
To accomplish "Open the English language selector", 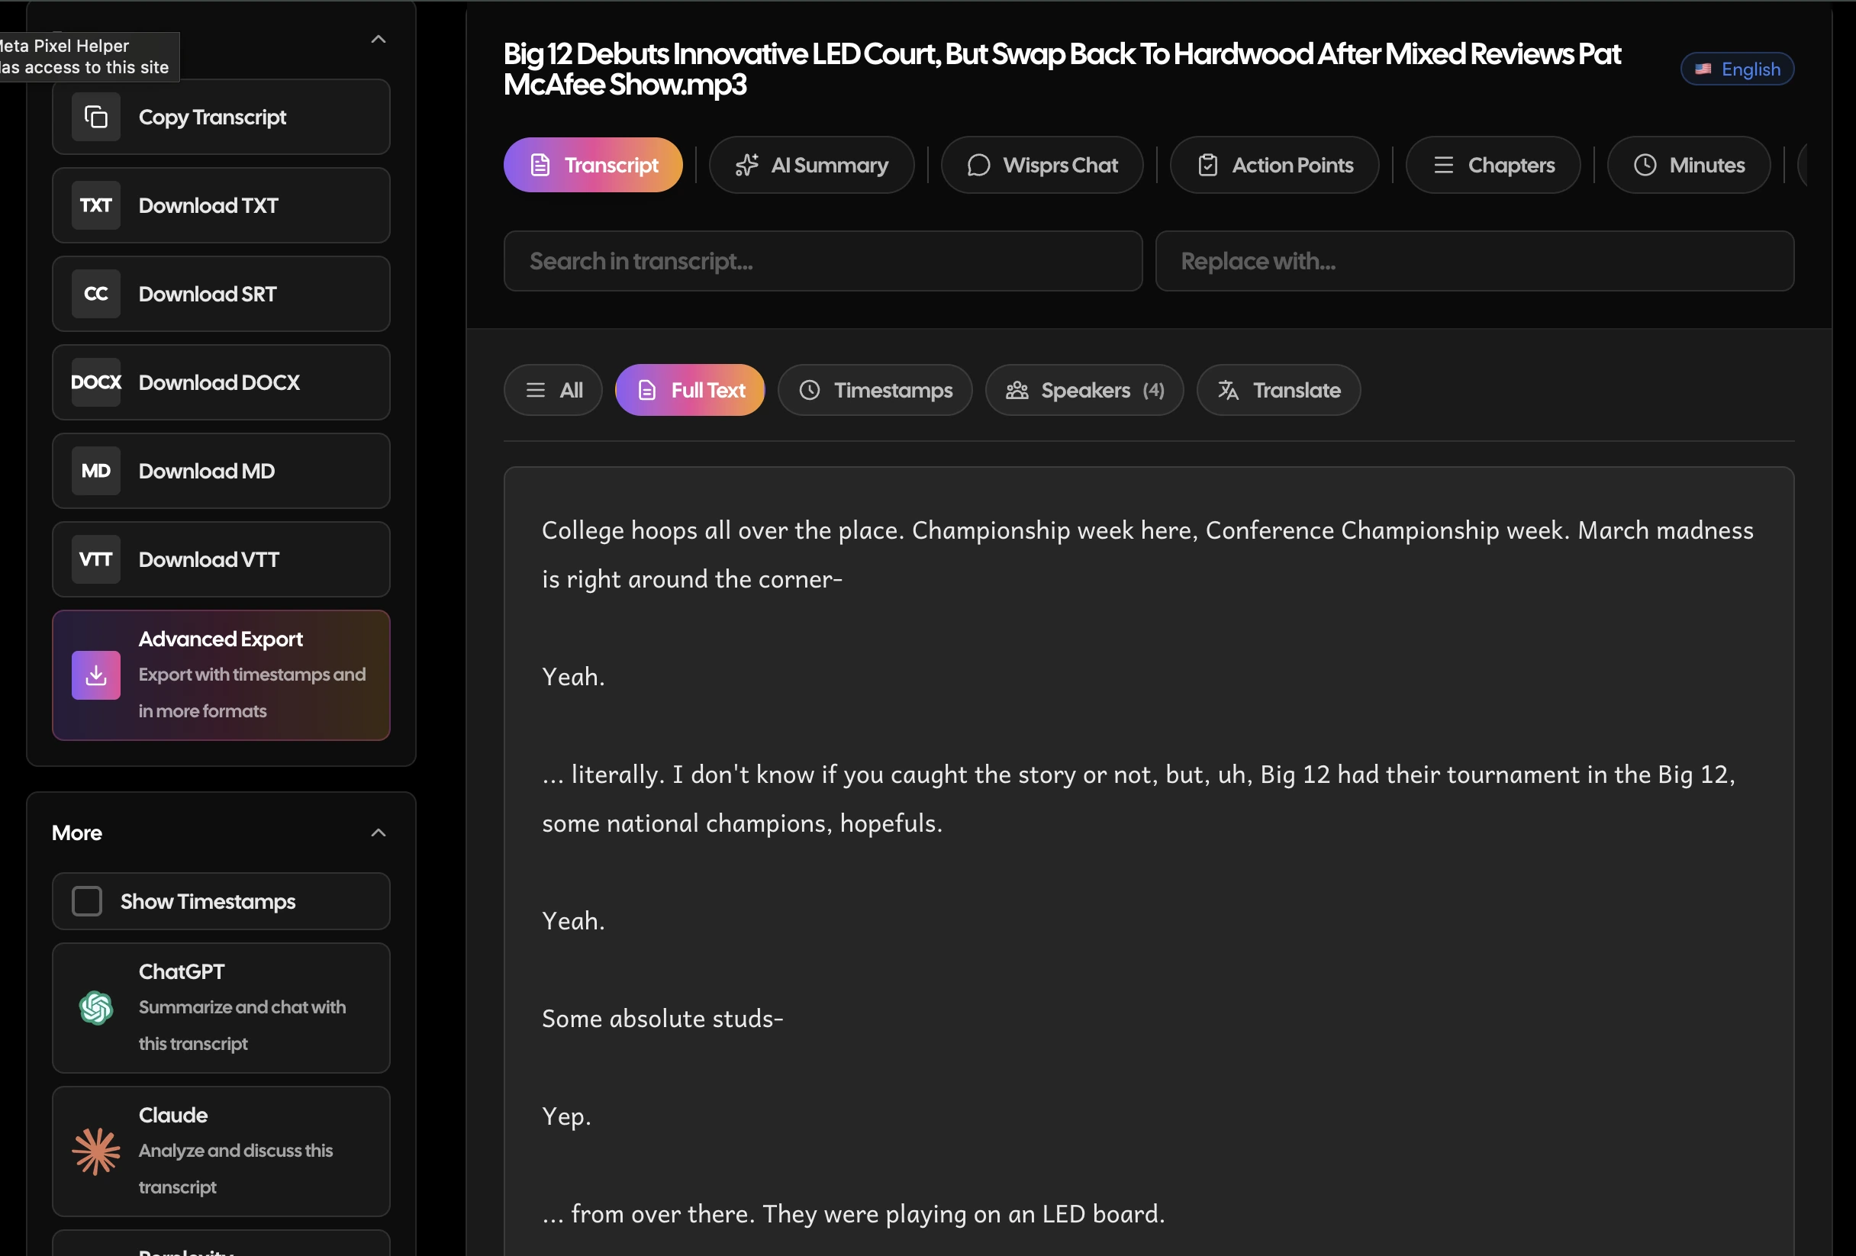I will pyautogui.click(x=1736, y=69).
